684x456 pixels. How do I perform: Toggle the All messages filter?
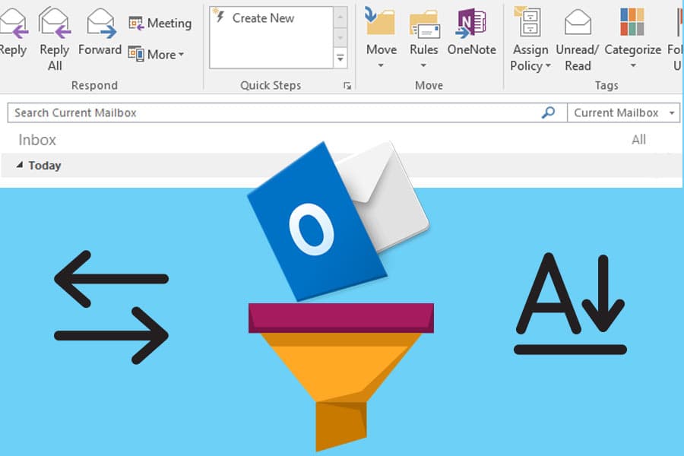(x=638, y=139)
